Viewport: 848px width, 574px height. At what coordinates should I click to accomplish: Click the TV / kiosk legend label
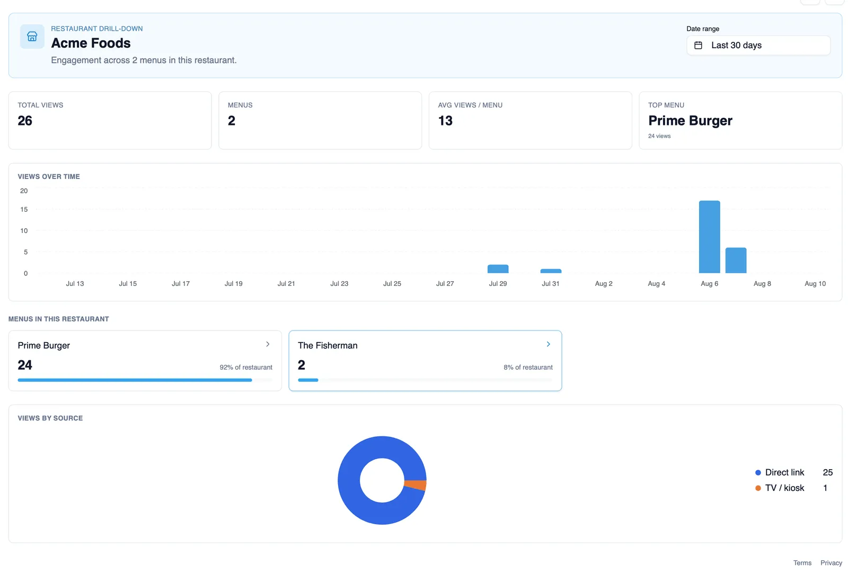(784, 488)
